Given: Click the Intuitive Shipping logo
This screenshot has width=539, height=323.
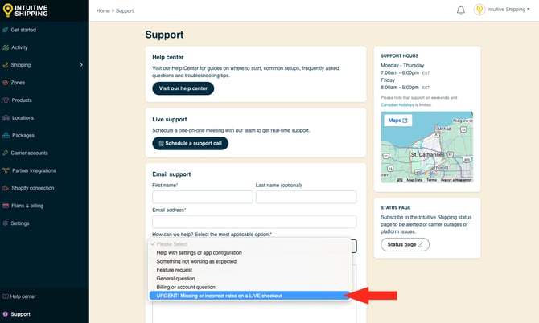Looking at the screenshot, I should (x=26, y=10).
